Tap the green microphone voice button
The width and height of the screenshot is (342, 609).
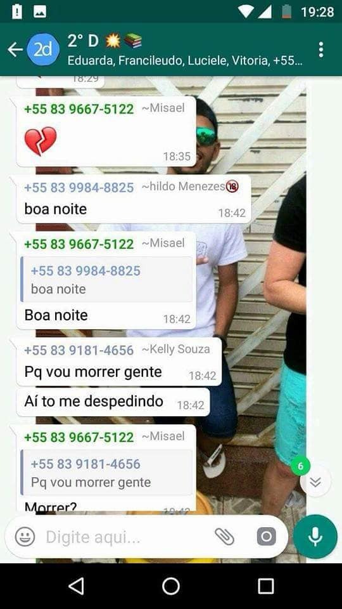tap(315, 537)
